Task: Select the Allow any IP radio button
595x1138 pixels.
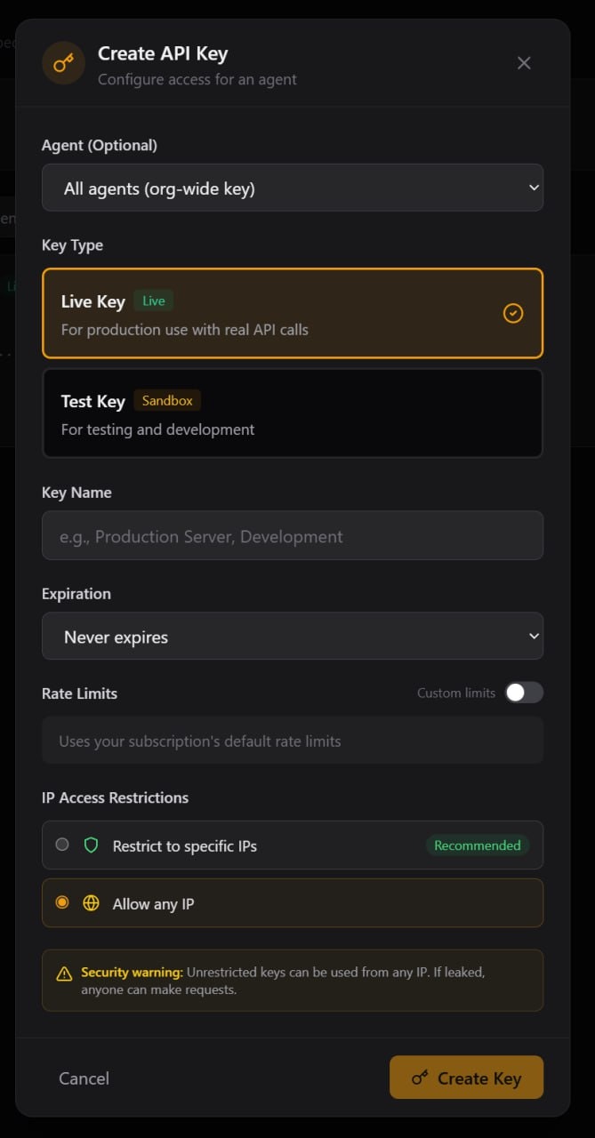Action: pos(61,902)
